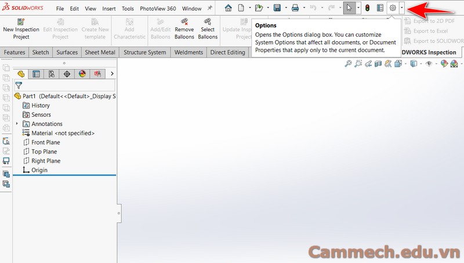Image resolution: width=464 pixels, height=263 pixels.
Task: Switch to the Weldments tab
Action: pos(189,52)
